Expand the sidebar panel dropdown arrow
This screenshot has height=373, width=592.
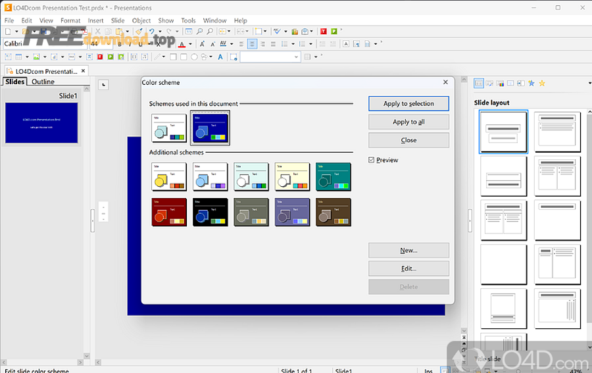click(589, 83)
